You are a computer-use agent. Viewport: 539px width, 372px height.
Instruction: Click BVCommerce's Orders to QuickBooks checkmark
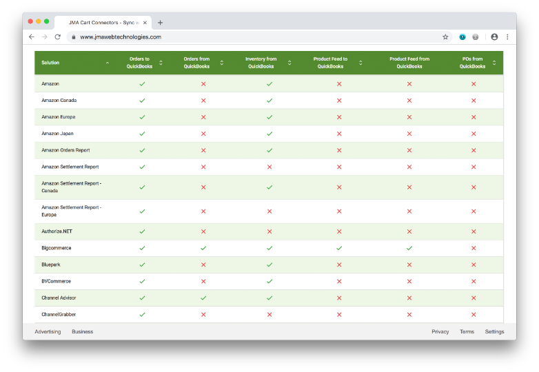(x=142, y=281)
